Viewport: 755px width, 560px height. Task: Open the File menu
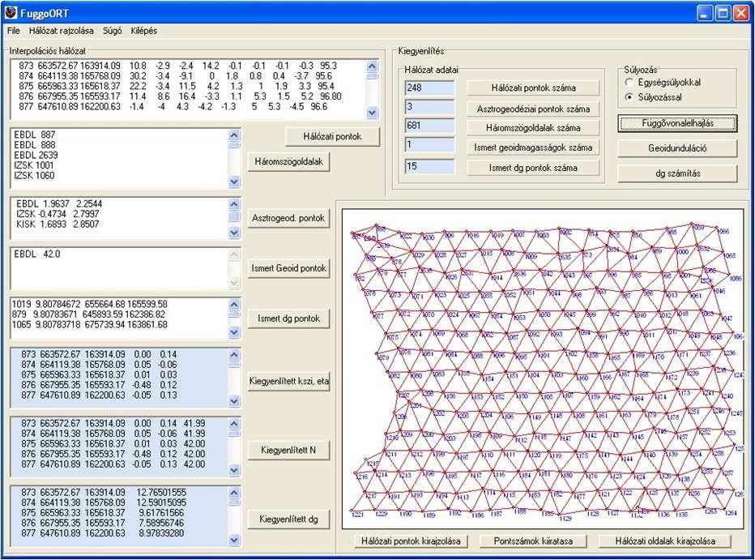pos(14,31)
